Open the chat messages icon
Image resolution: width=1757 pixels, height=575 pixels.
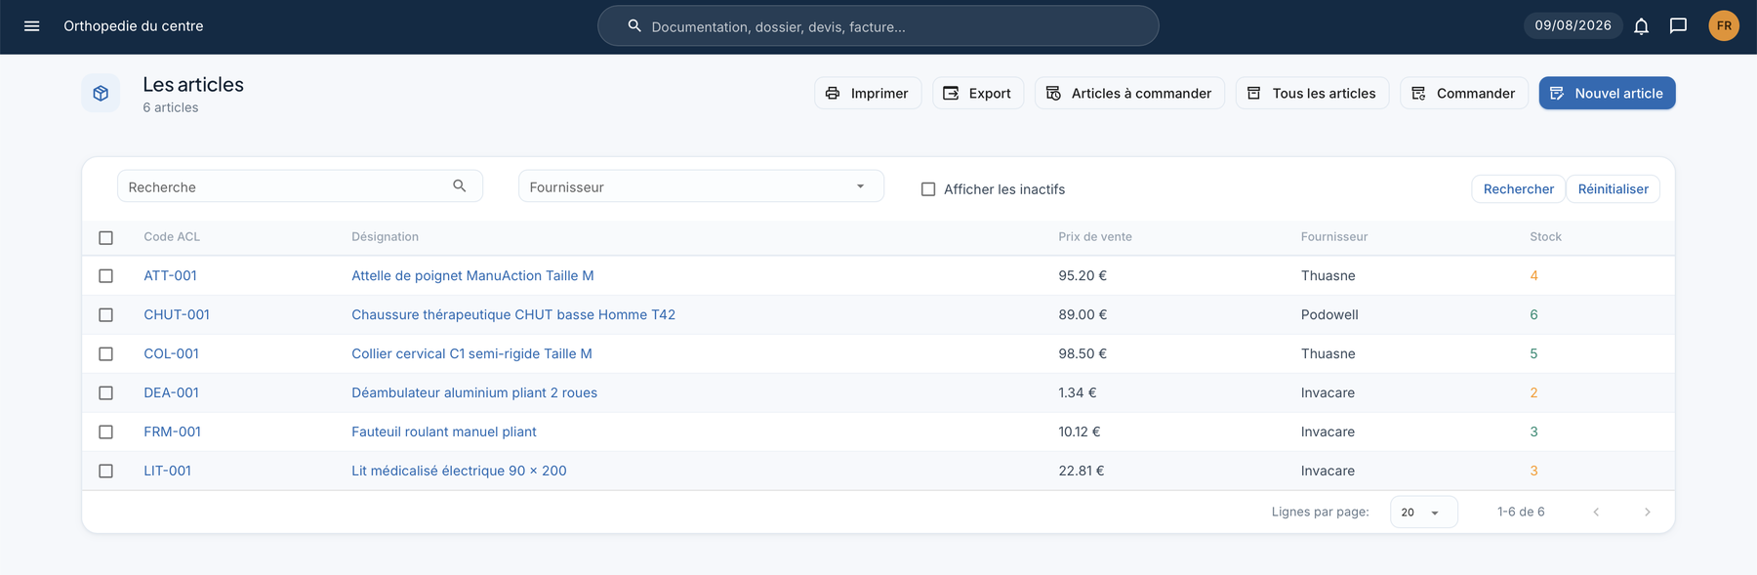tap(1678, 26)
